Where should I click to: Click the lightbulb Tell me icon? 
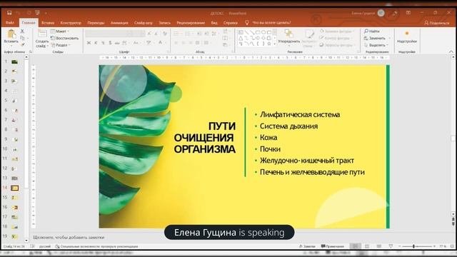click(x=247, y=22)
